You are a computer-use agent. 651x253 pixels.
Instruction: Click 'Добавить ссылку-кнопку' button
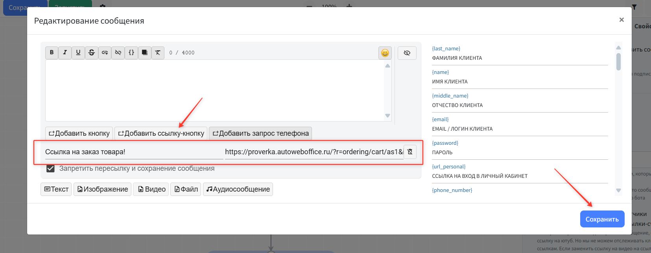pyautogui.click(x=161, y=133)
